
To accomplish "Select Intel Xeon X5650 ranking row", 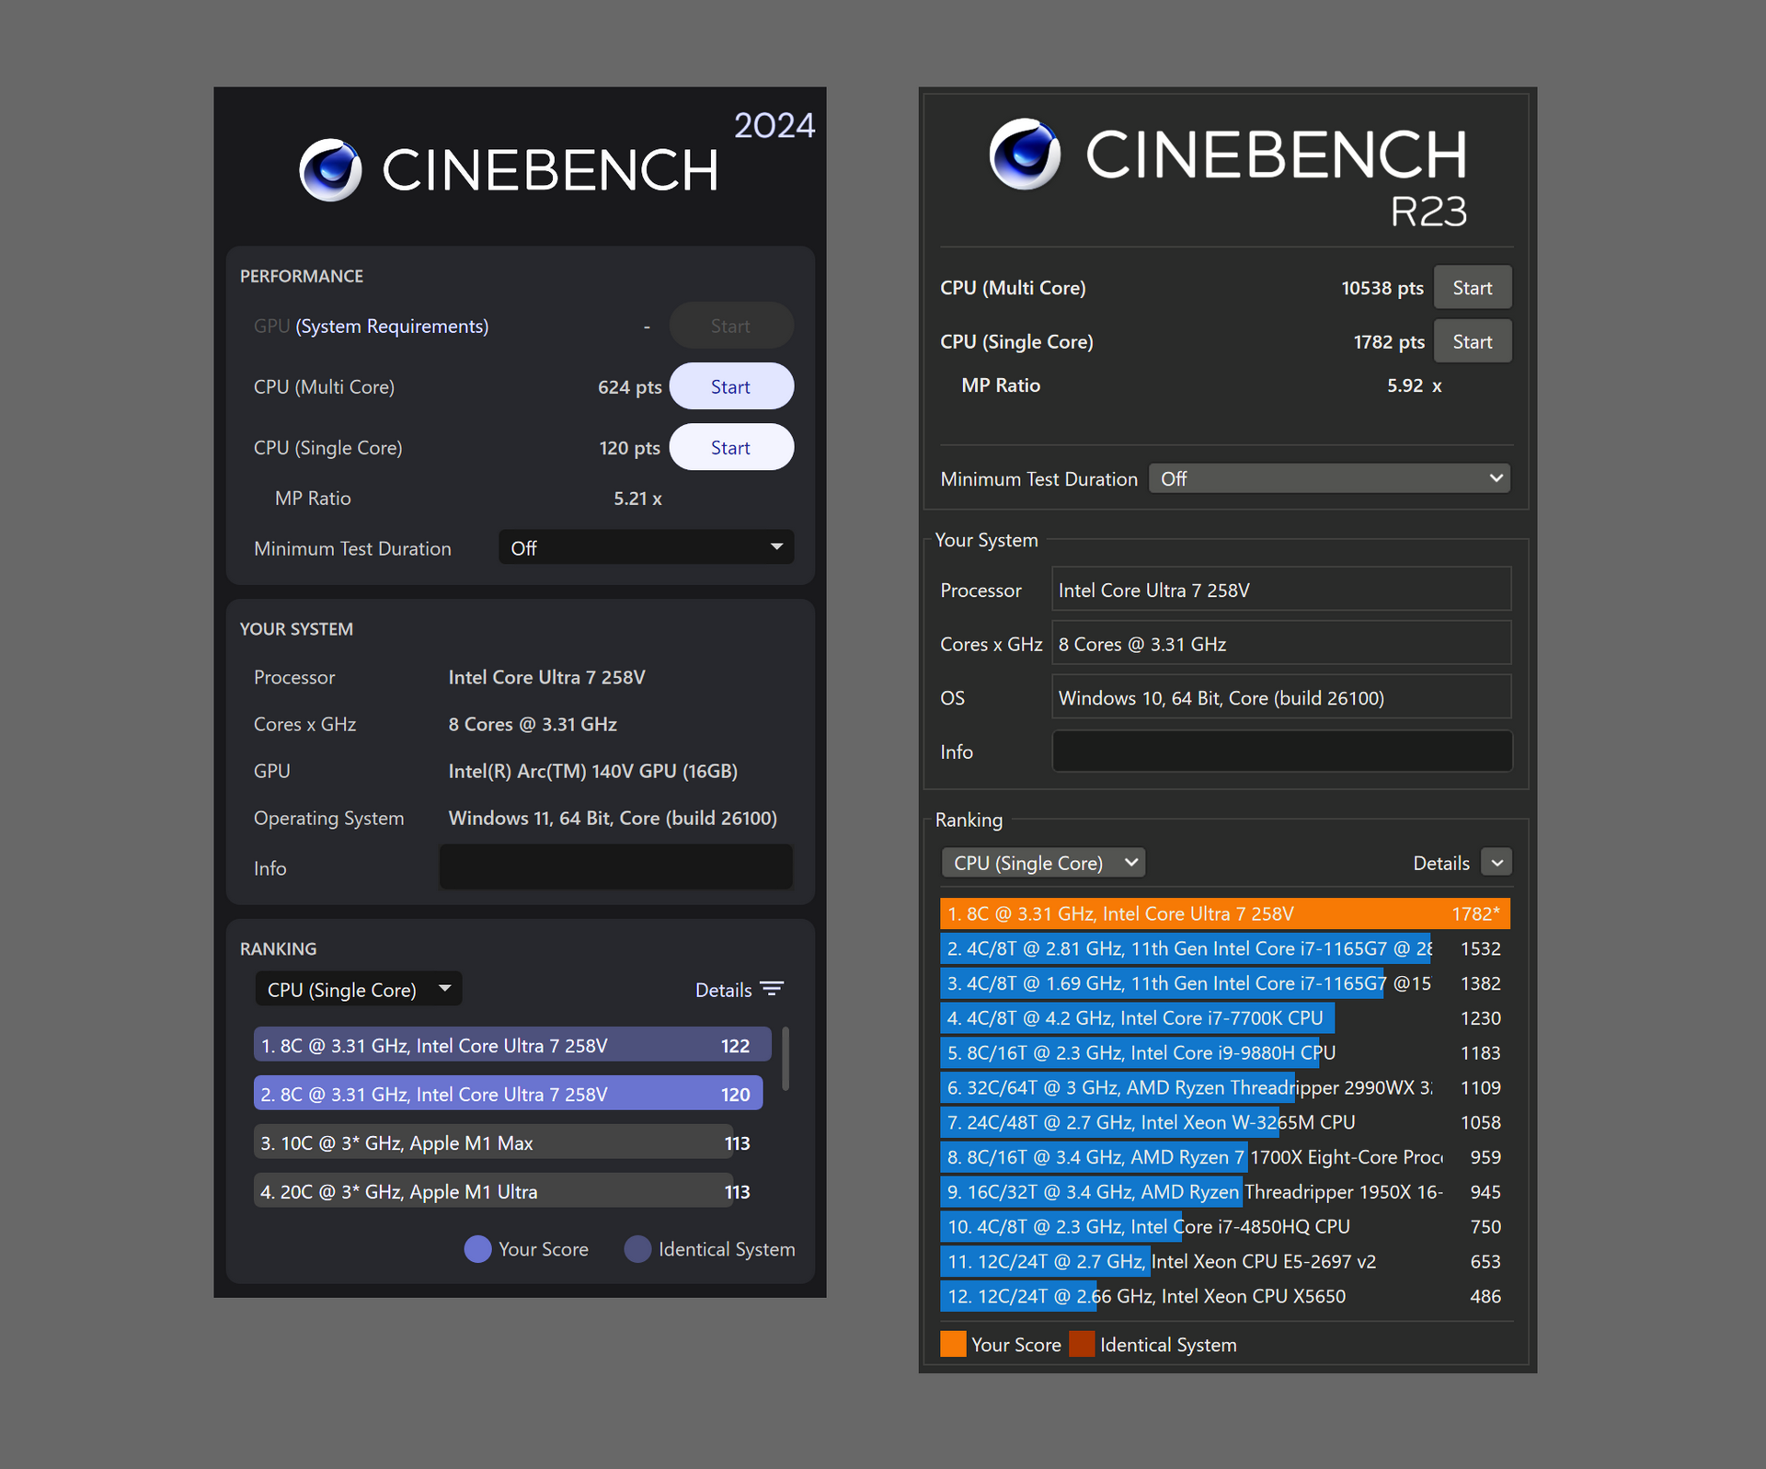I will (1224, 1296).
